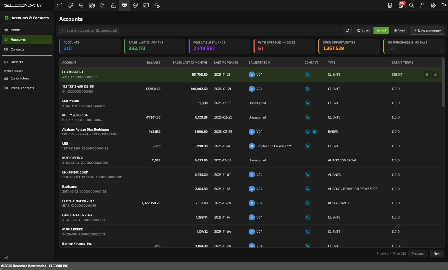Screen dimensions: 448x270
Task: Open the inventory boxes module icon
Action: (113, 5)
